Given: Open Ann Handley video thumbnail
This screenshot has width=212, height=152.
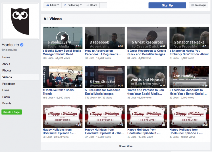Looking at the screenshot, I should pyautogui.click(x=189, y=77).
